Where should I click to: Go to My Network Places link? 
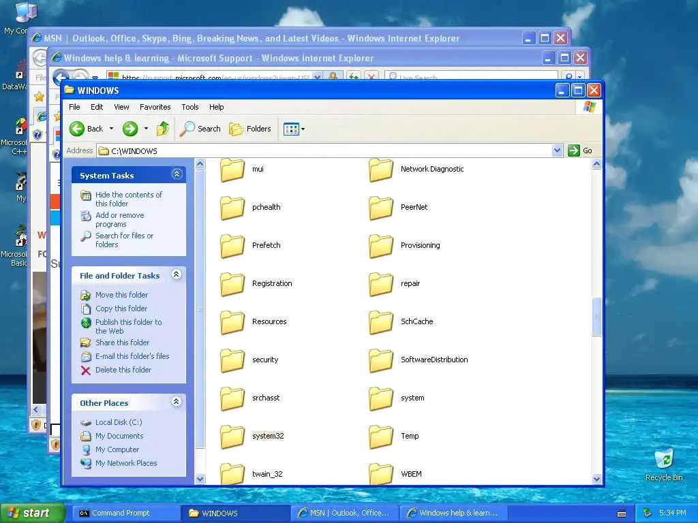click(x=126, y=463)
